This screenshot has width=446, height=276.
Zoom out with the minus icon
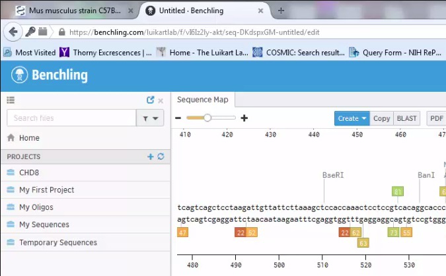click(x=178, y=118)
